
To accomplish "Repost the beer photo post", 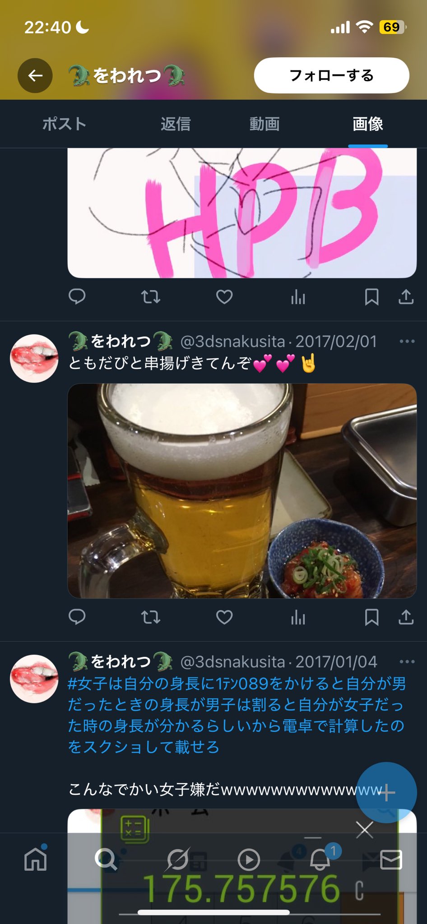I will click(150, 617).
